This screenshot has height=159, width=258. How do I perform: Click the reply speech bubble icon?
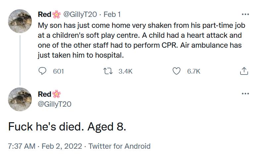pyautogui.click(x=43, y=71)
